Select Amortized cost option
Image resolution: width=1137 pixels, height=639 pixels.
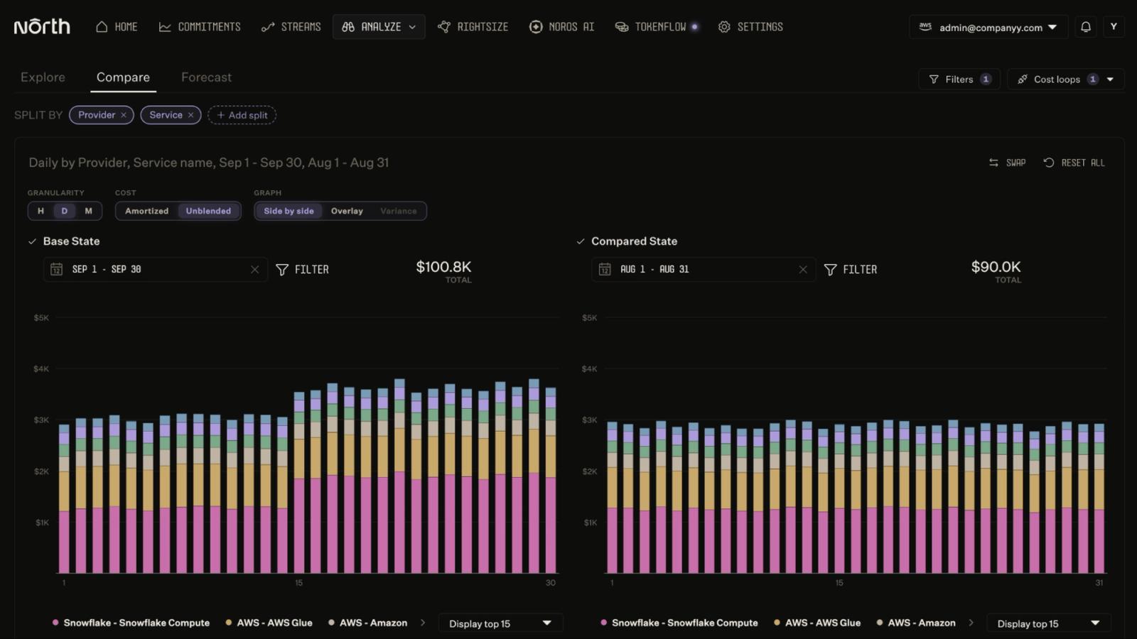147,211
